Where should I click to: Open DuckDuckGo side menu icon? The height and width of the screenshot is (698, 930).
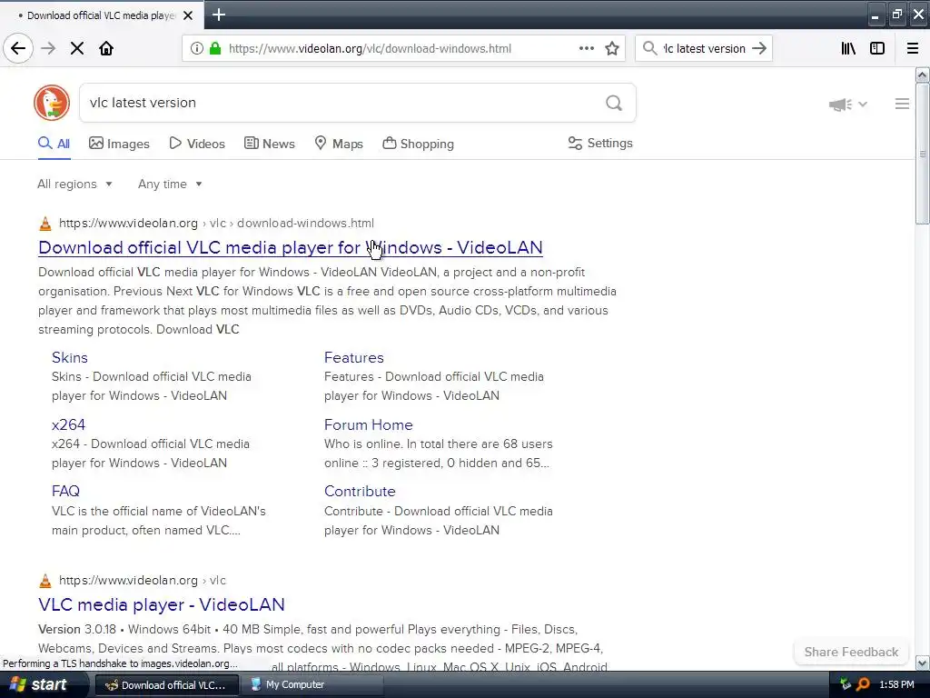point(902,104)
